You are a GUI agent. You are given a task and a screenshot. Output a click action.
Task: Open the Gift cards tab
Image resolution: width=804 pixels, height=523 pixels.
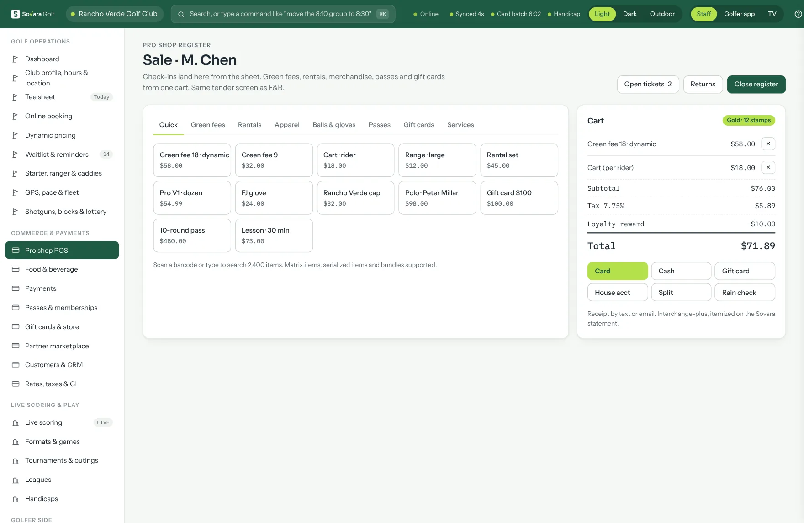click(x=418, y=125)
